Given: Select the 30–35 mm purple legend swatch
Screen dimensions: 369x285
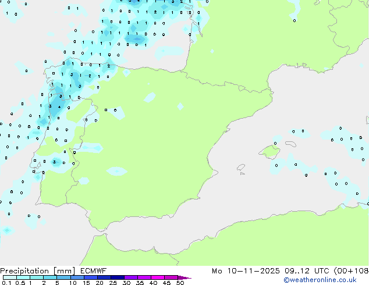Looking at the screenshot, I should 131,277.
